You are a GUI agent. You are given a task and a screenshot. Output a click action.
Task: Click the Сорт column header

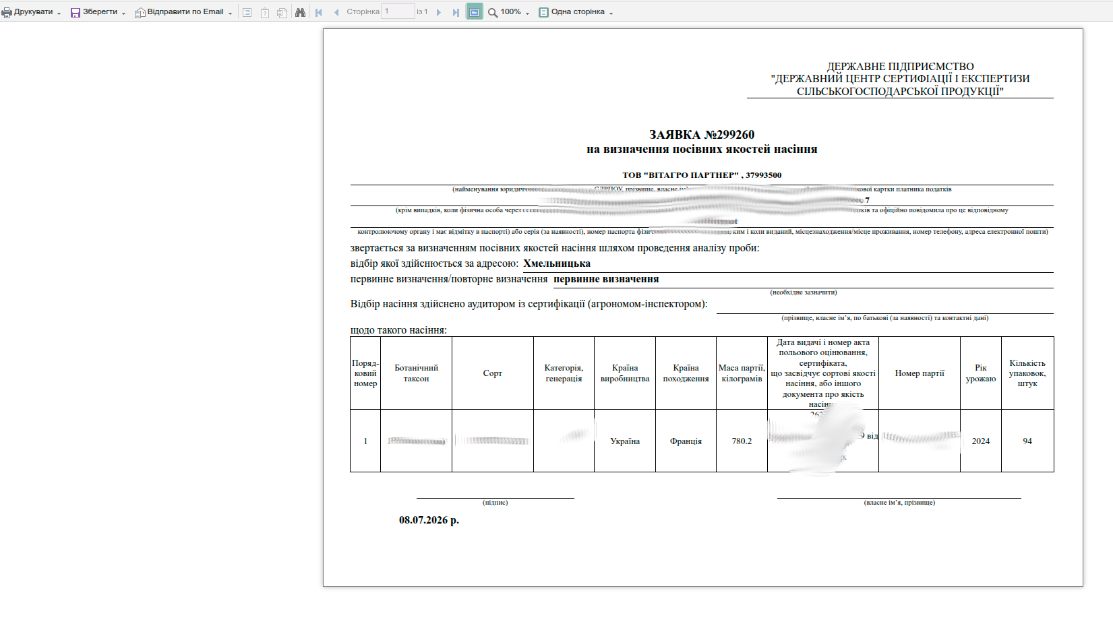pyautogui.click(x=493, y=373)
